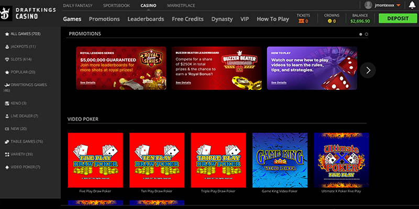Switch to Sportsbook tab
The width and height of the screenshot is (419, 209).
tap(116, 5)
